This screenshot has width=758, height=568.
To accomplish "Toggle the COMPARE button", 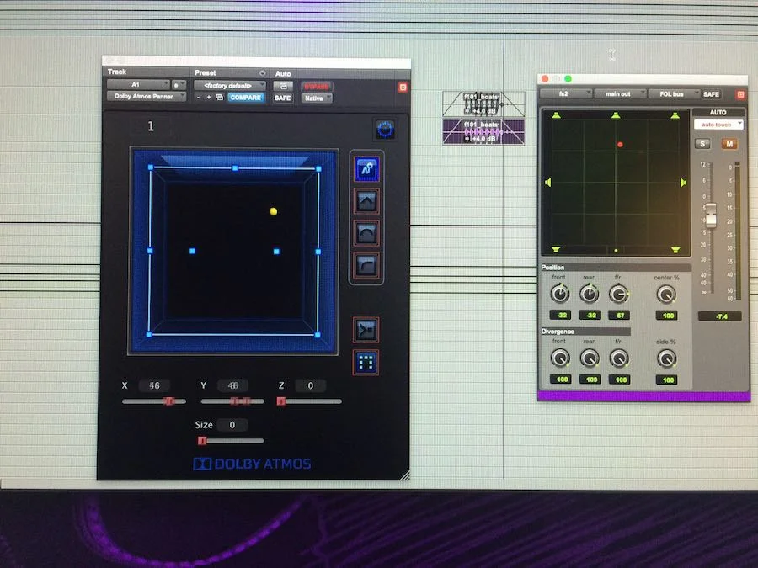I will [x=246, y=98].
